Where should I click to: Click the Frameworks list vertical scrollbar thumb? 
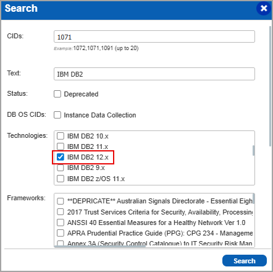click(x=253, y=198)
